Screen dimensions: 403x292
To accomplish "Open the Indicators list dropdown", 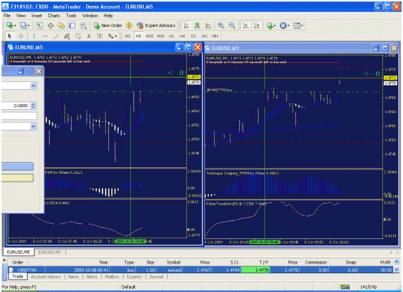I will pos(271,25).
